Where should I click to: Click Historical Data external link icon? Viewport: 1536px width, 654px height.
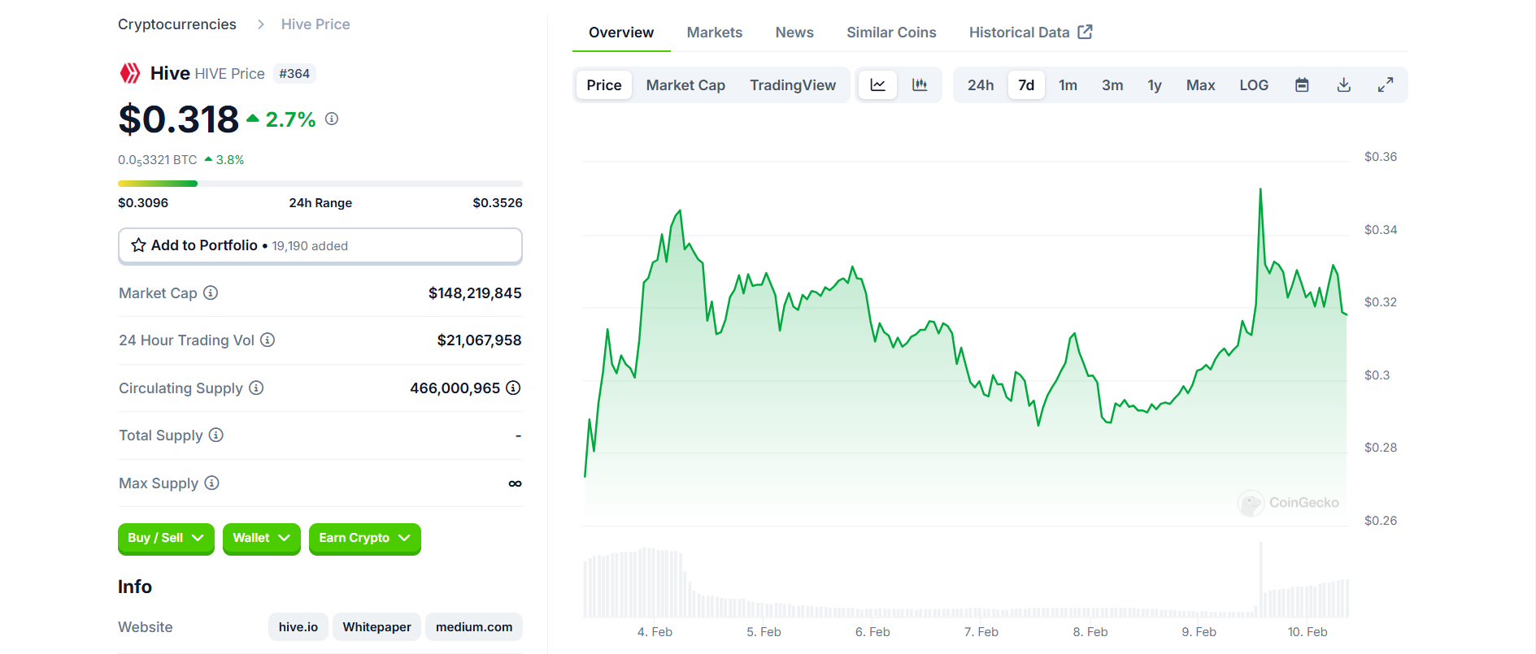point(1085,32)
